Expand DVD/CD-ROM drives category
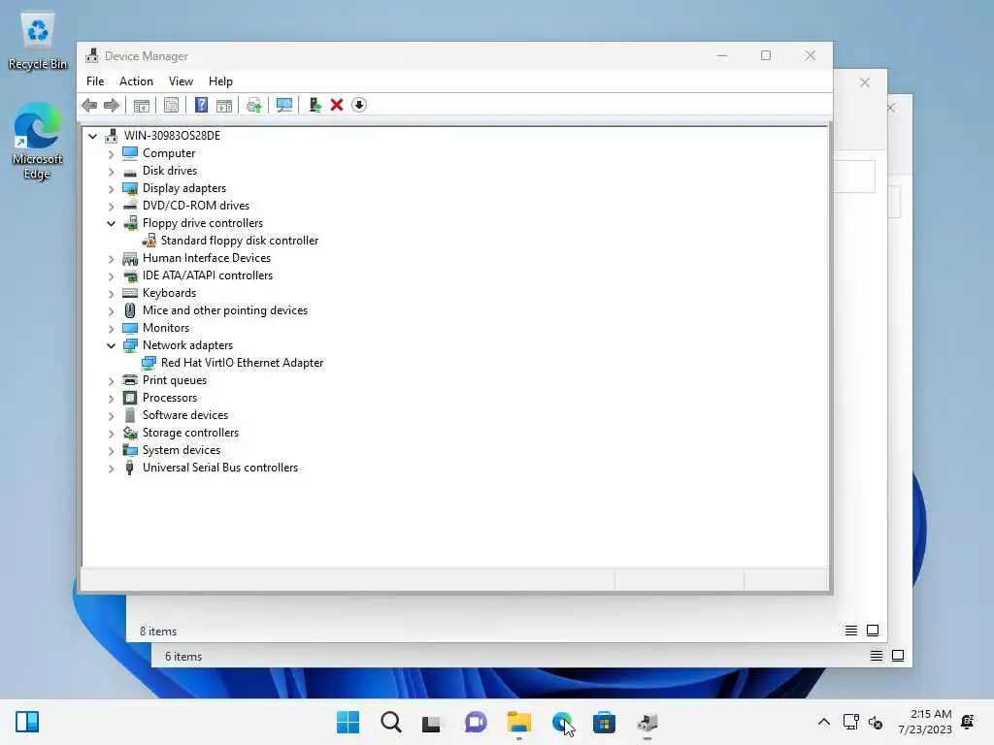The width and height of the screenshot is (994, 745). pos(111,206)
